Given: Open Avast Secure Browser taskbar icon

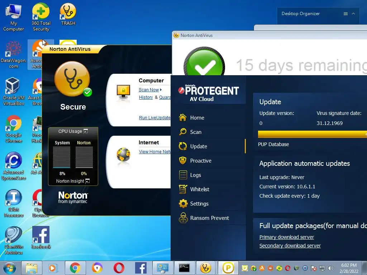Looking at the screenshot, I should click(97, 268).
